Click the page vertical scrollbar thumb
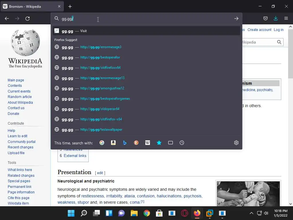 click(290, 54)
